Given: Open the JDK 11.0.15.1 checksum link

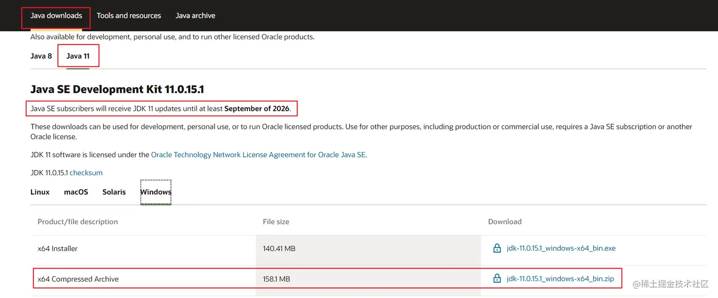Looking at the screenshot, I should tap(86, 173).
